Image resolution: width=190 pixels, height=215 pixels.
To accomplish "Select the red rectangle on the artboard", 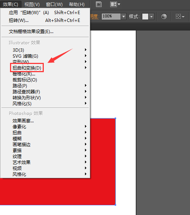I will 102,162.
